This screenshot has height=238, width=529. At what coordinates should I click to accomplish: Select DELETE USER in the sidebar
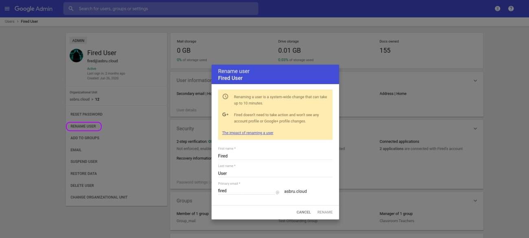(83, 185)
